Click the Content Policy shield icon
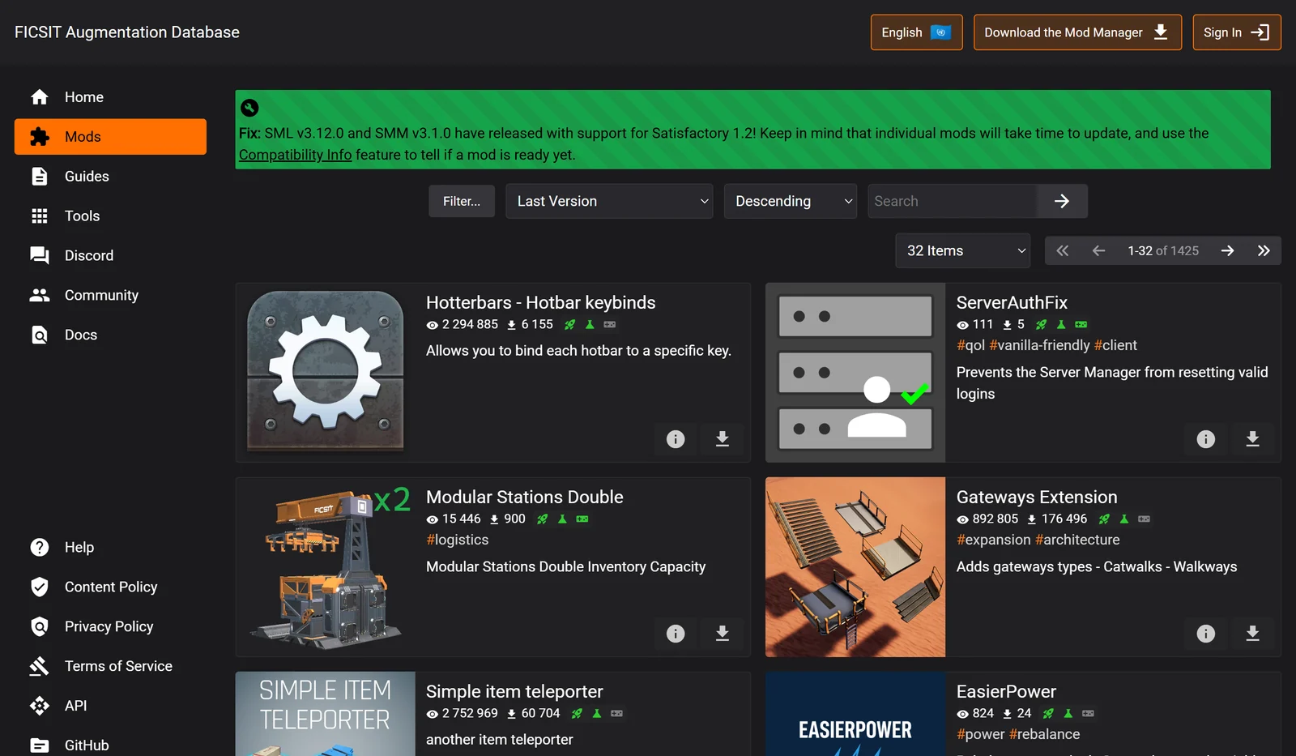Viewport: 1296px width, 756px height. click(x=40, y=587)
